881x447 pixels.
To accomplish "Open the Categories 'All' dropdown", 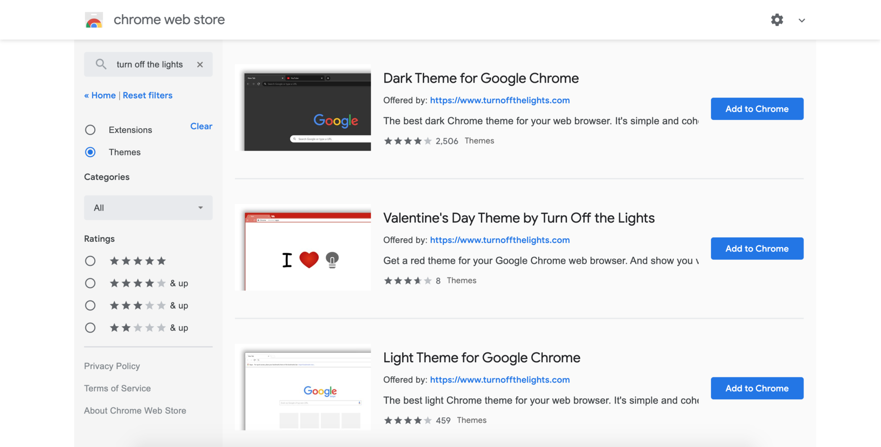I will tap(148, 208).
